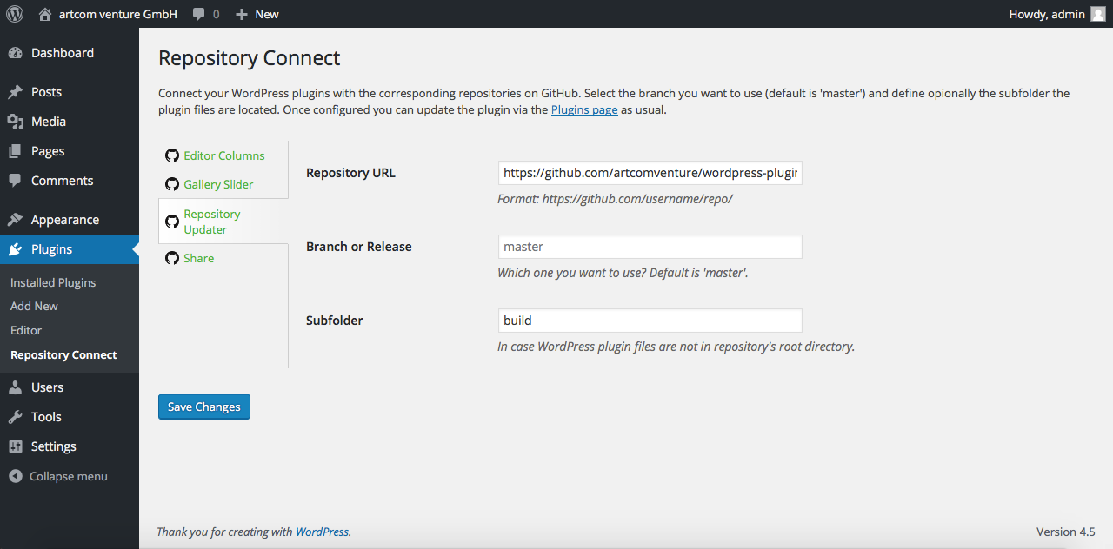Open the comments bubble icon in admin bar
This screenshot has height=549, width=1113.
coord(199,14)
